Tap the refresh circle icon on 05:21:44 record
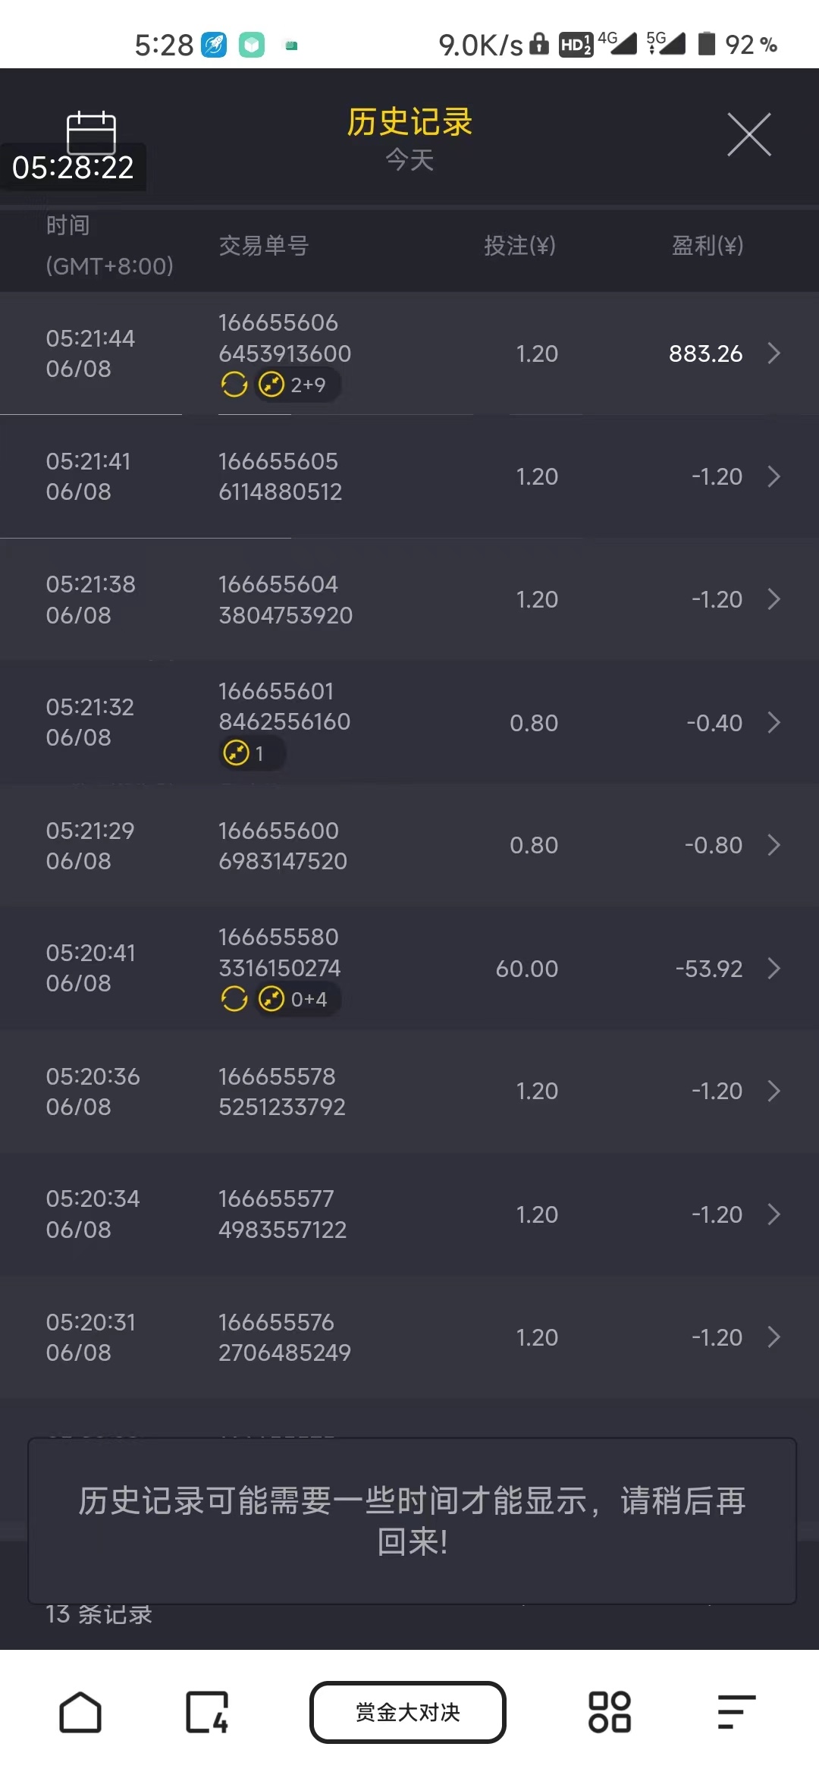Screen dimensions: 819x1775 coord(234,385)
